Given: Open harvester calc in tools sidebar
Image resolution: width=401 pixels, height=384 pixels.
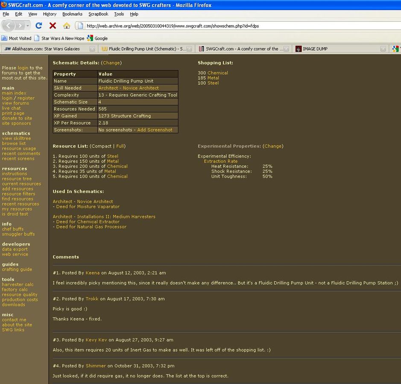Looking at the screenshot, I should [x=18, y=285].
